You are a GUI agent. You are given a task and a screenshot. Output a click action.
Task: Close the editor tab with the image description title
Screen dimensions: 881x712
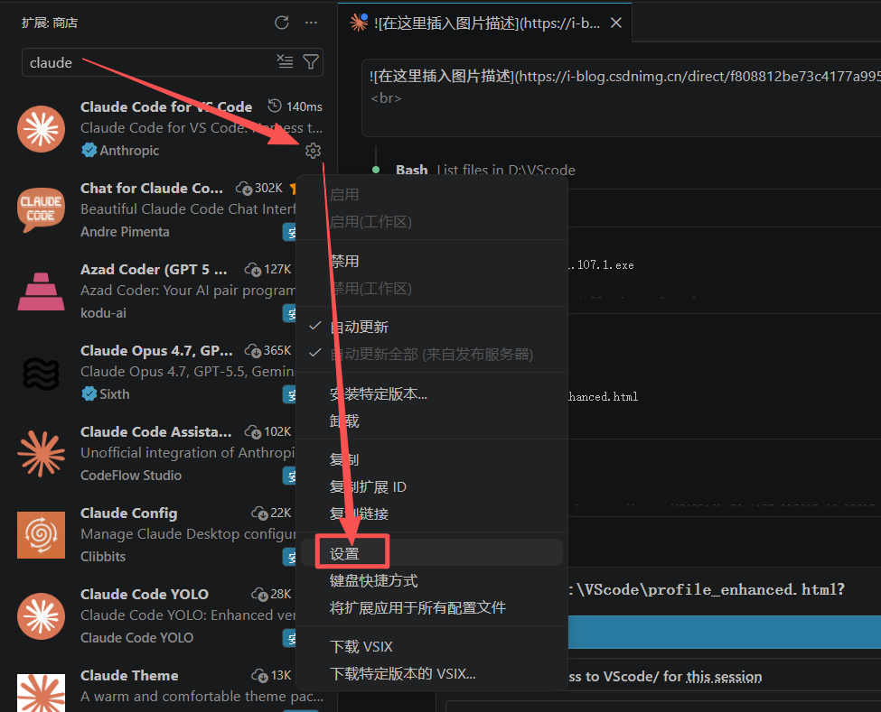tap(616, 23)
